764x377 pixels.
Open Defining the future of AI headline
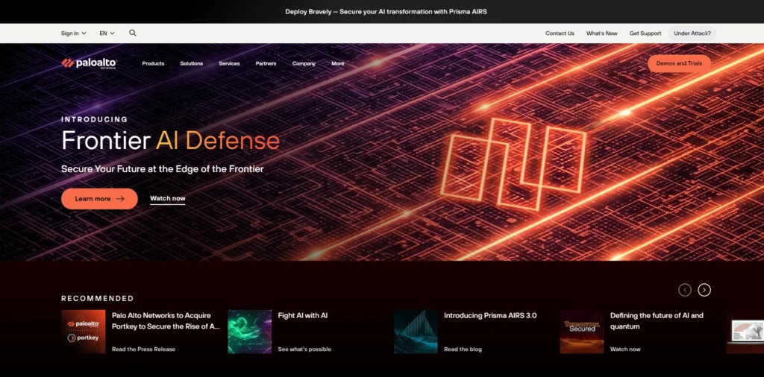point(657,321)
